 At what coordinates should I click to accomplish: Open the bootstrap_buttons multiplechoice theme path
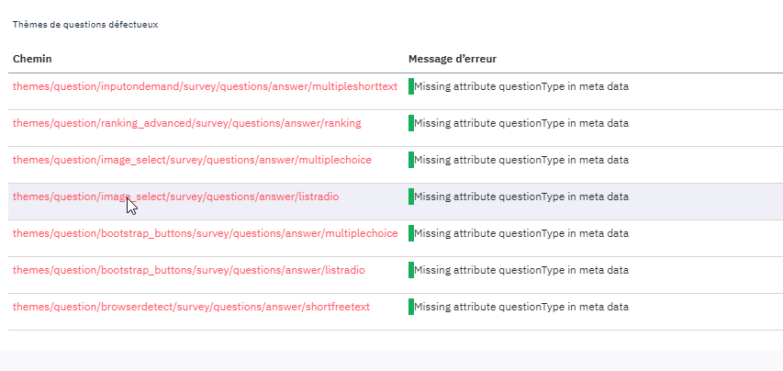(x=205, y=233)
